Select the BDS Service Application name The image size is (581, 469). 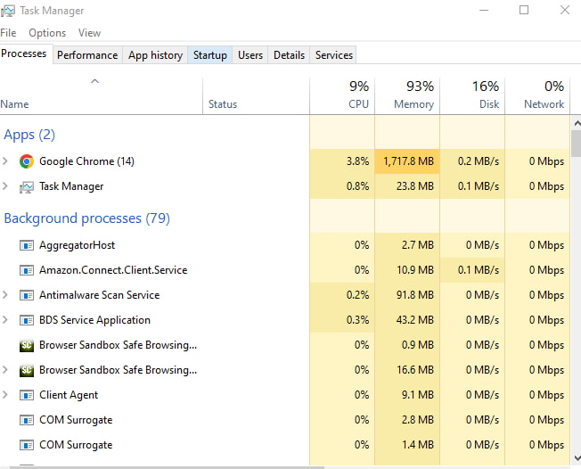click(94, 320)
